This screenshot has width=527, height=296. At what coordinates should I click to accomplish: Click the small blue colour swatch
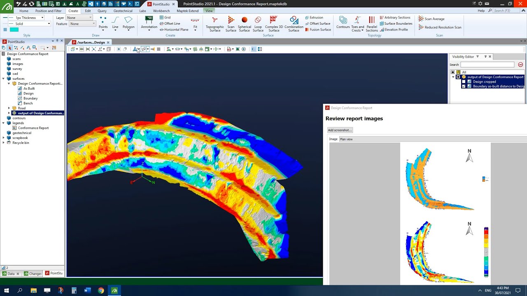pos(5,30)
